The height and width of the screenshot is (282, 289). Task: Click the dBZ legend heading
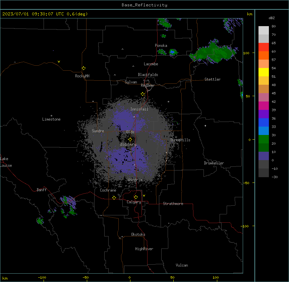272,18
